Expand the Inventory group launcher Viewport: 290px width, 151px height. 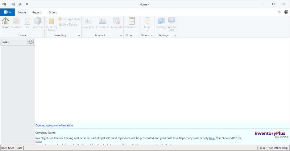(x=79, y=36)
